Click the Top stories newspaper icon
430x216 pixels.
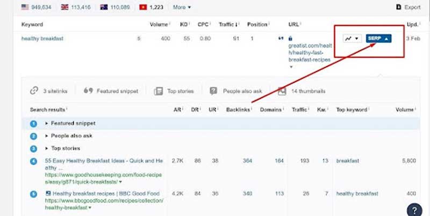[x=159, y=91]
